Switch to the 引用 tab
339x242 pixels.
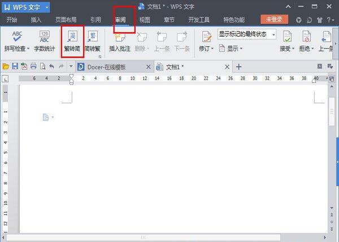tap(96, 20)
